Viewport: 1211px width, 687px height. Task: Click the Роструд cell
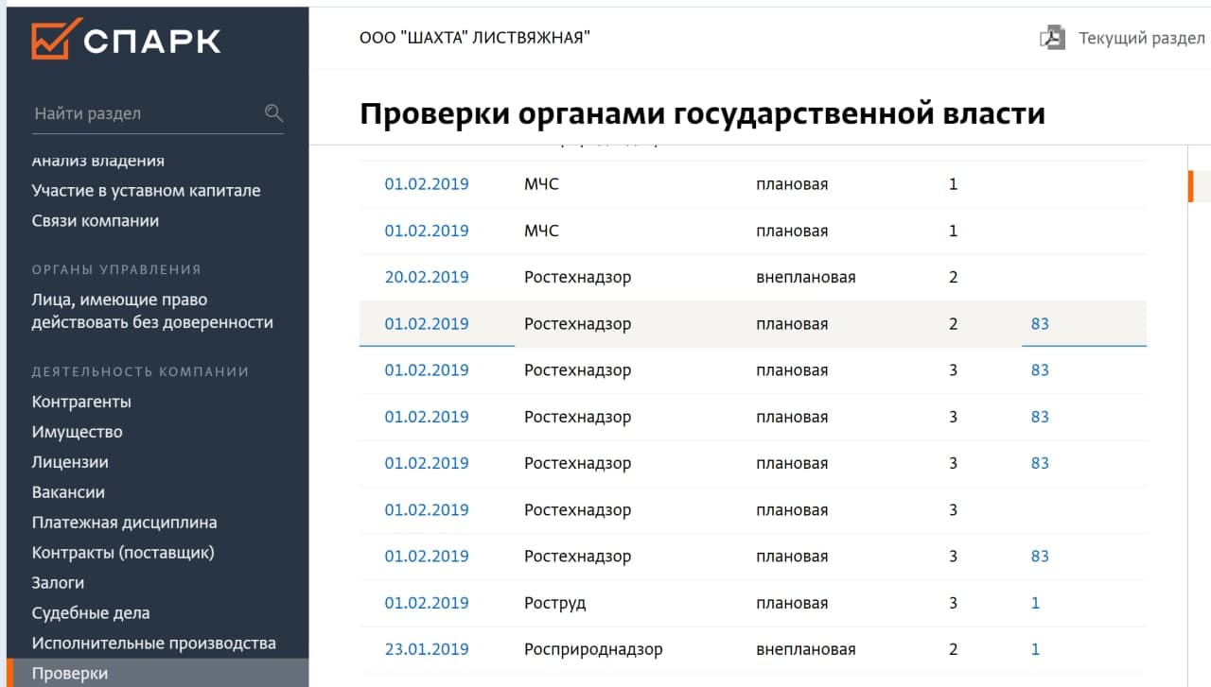pos(555,603)
